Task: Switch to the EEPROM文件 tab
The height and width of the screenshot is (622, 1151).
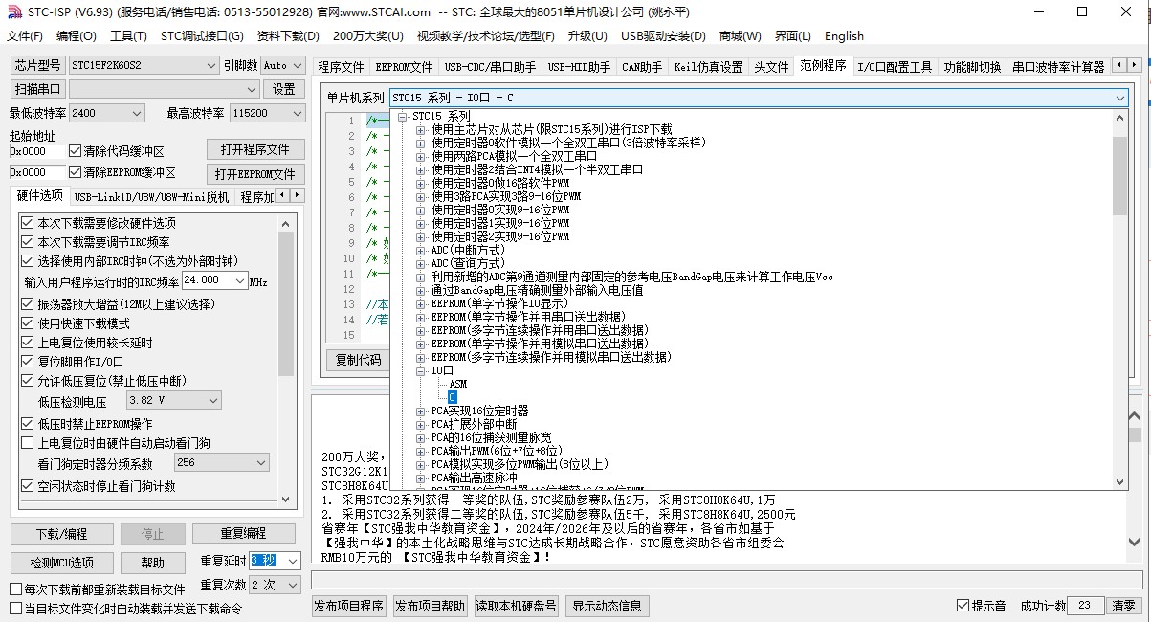Action: tap(405, 67)
